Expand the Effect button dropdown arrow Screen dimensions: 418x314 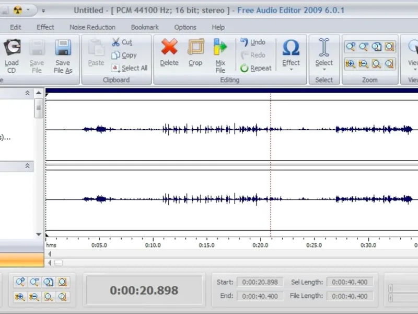point(291,70)
